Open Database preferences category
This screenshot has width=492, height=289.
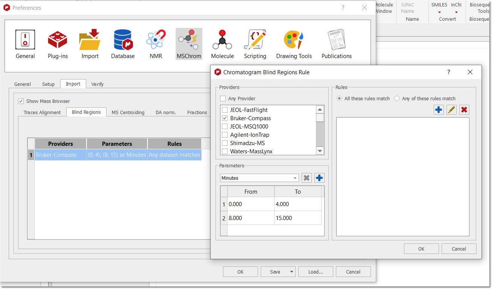pos(123,44)
